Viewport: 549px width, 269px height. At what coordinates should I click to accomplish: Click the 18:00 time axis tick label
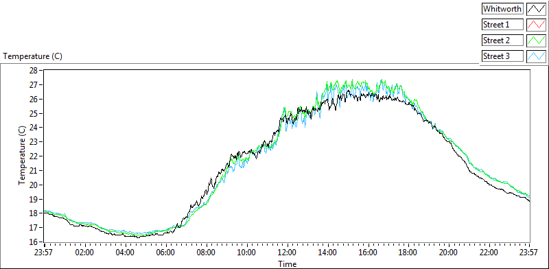click(x=408, y=253)
